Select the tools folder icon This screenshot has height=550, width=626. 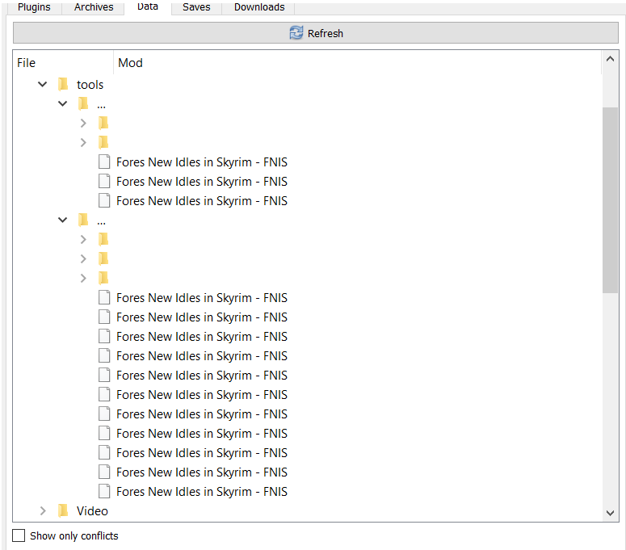pyautogui.click(x=63, y=84)
